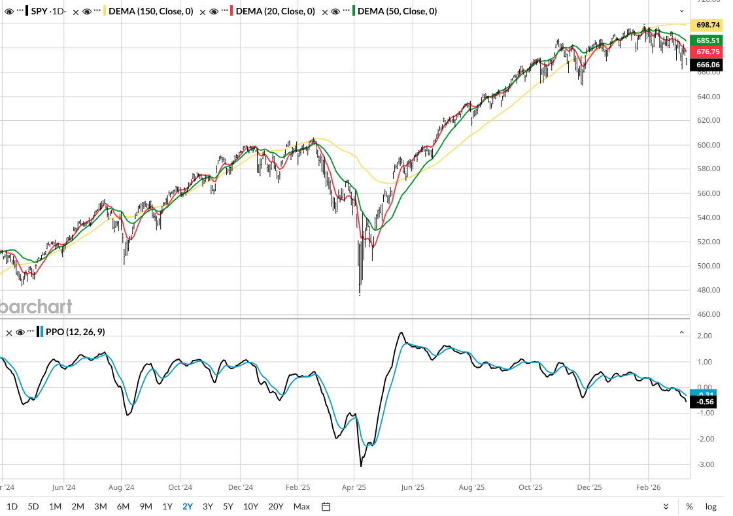Open more options for DEMA (20, Close, 0)
This screenshot has width=733, height=516.
[224, 10]
